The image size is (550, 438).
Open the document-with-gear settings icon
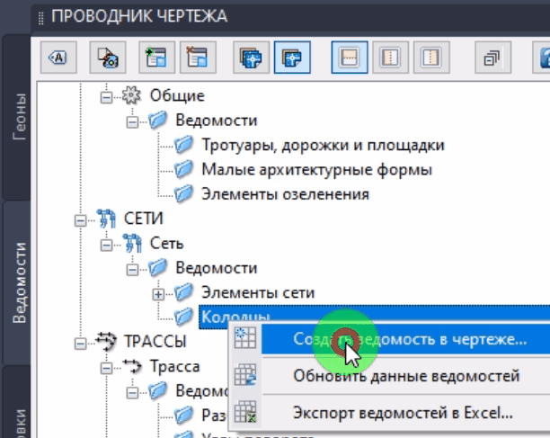[108, 58]
